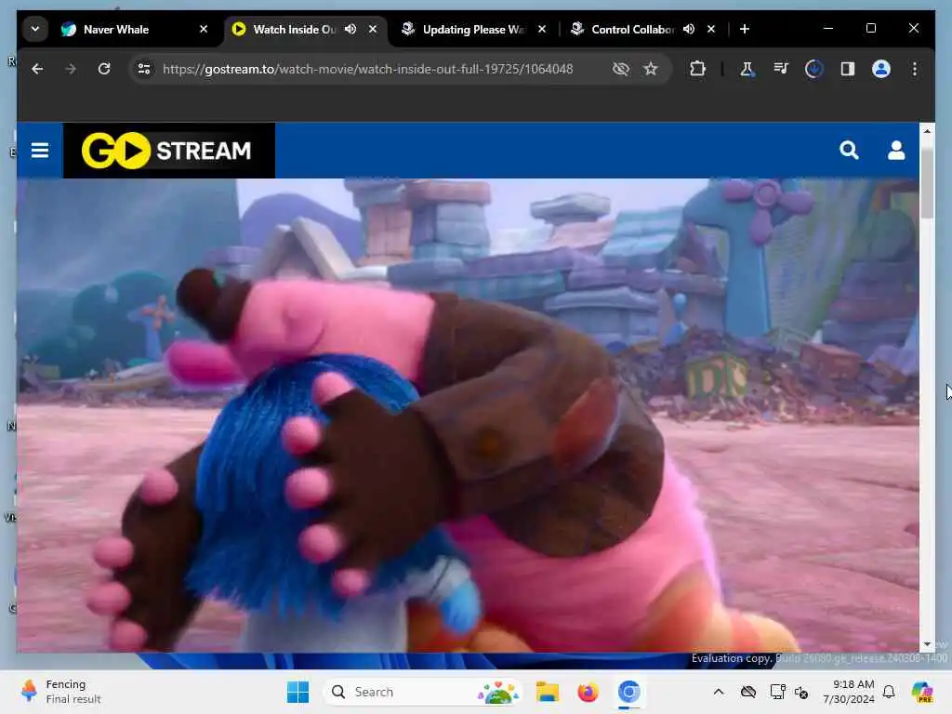Open the Chrome Labs flask icon
This screenshot has width=952, height=714.
pyautogui.click(x=747, y=69)
